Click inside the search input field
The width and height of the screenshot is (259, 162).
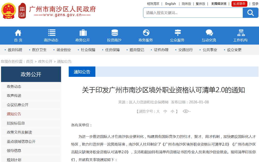(x=192, y=12)
